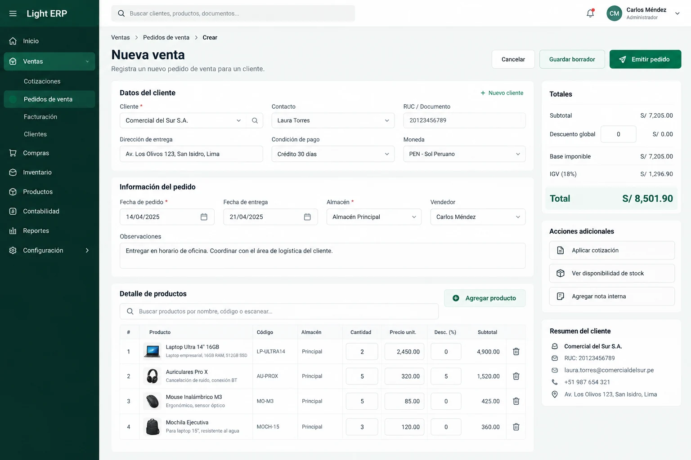691x460 pixels.
Task: Click the Pedidos de venta breadcrumb
Action: click(x=166, y=38)
